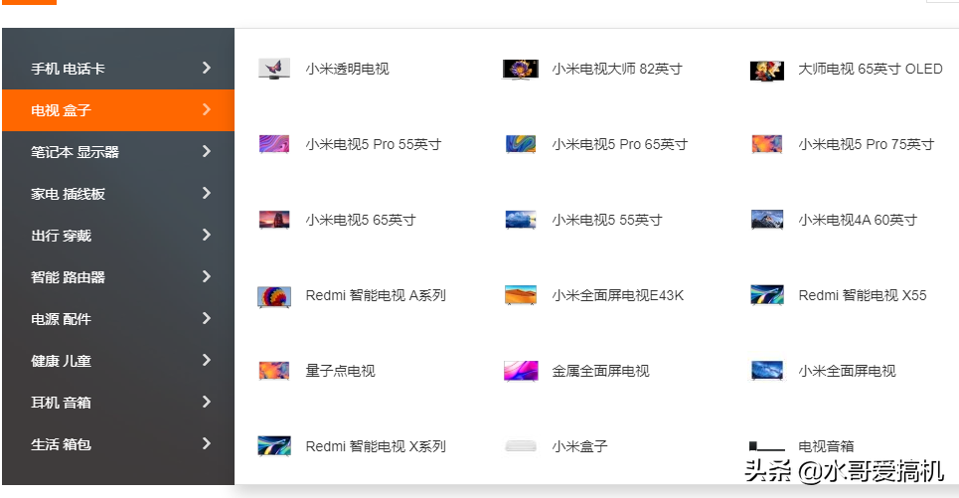Click the 小米电视4A 60英寸 thumbnail image
This screenshot has height=498, width=959.
click(767, 220)
